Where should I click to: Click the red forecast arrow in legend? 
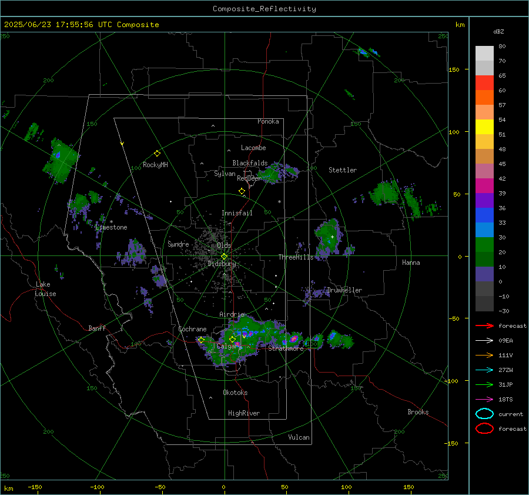tap(484, 325)
